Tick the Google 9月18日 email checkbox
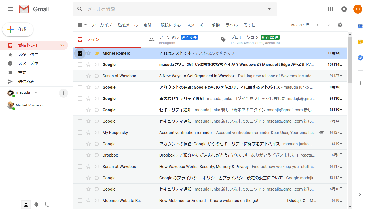The image size is (368, 209). [80, 87]
